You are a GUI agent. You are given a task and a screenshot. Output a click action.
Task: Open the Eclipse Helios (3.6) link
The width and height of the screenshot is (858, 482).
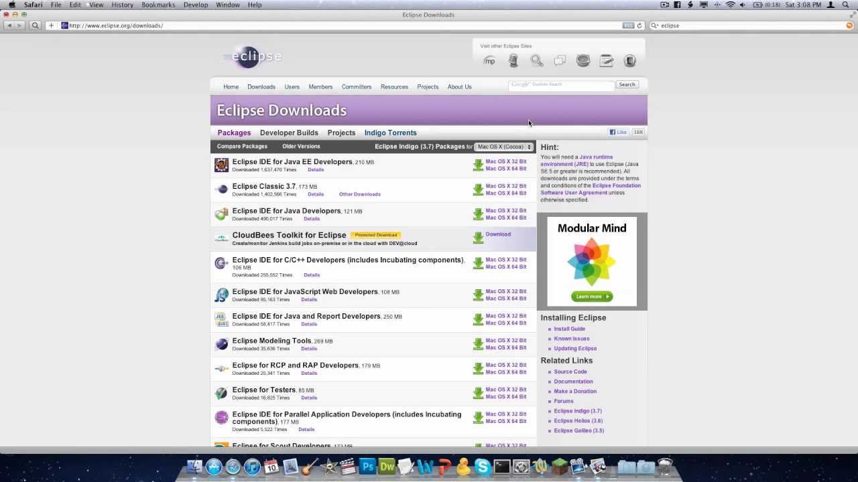point(578,421)
